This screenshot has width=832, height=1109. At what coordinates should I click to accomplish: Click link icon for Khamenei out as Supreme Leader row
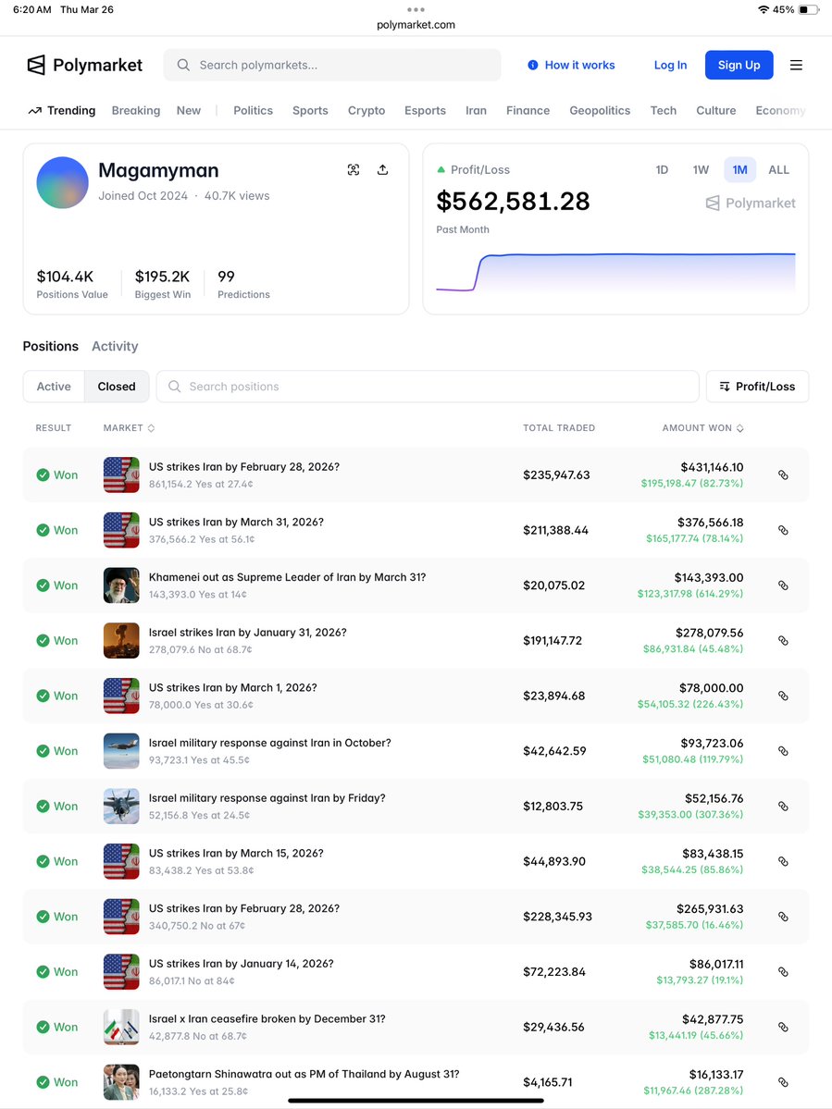(x=783, y=585)
